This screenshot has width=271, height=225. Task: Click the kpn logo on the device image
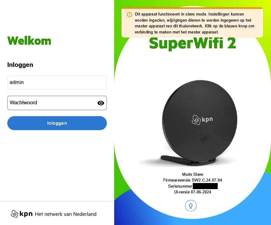tap(202, 120)
